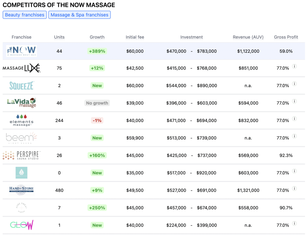Screen dimensions: 307x238
Task: Click the 92.3% gross profit value
Action: click(286, 155)
